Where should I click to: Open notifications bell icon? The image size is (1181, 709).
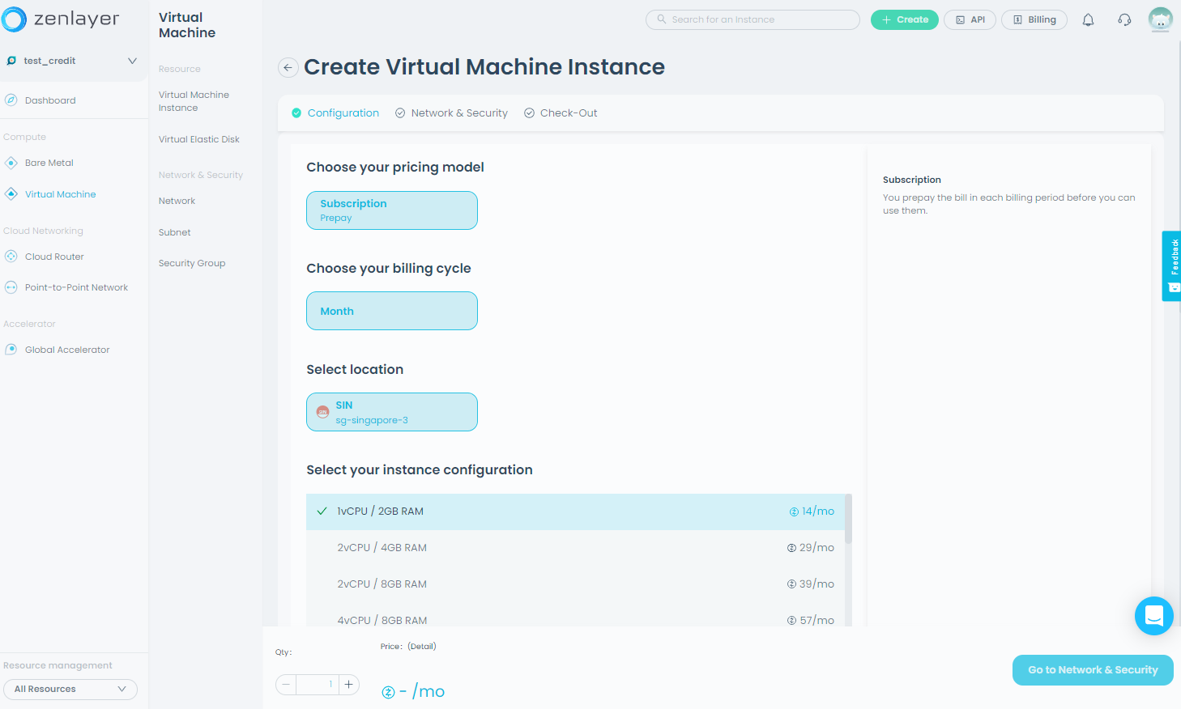[1088, 20]
